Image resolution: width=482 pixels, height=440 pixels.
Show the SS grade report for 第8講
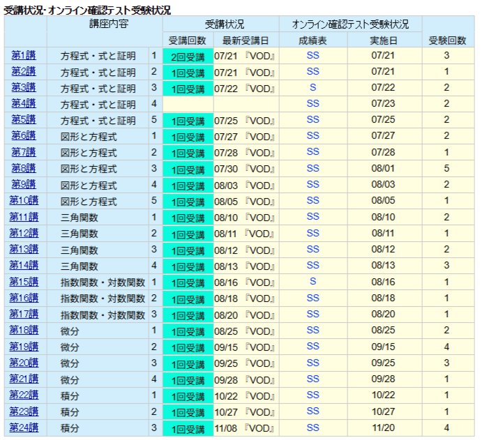312,168
